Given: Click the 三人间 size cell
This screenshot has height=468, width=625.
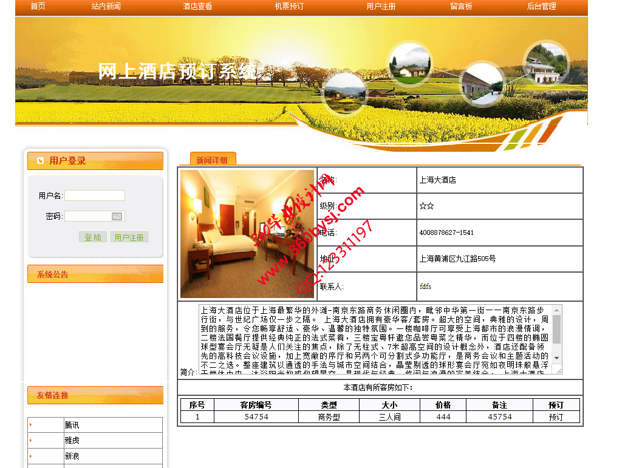Looking at the screenshot, I should (389, 417).
